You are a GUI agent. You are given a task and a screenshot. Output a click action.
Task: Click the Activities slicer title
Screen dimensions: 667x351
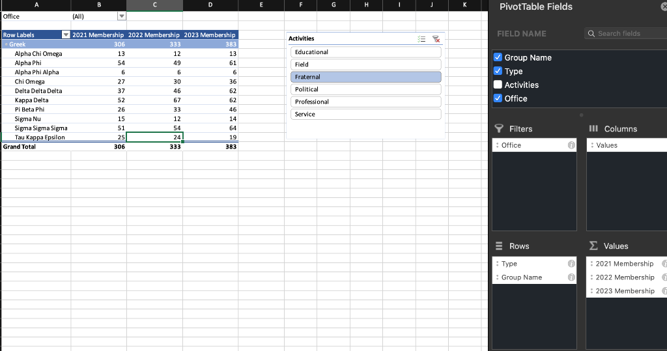(x=301, y=38)
